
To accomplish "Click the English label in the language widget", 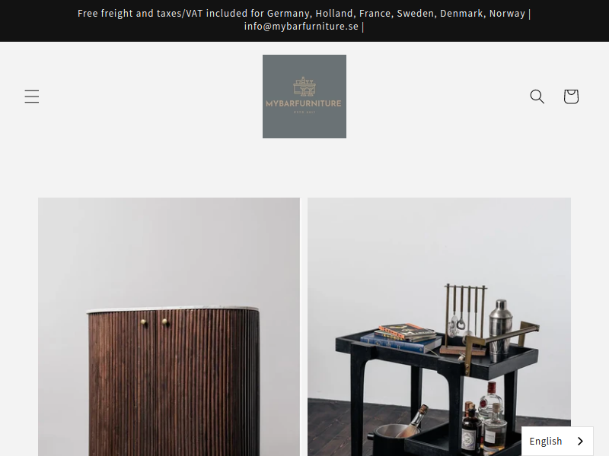I will (546, 442).
